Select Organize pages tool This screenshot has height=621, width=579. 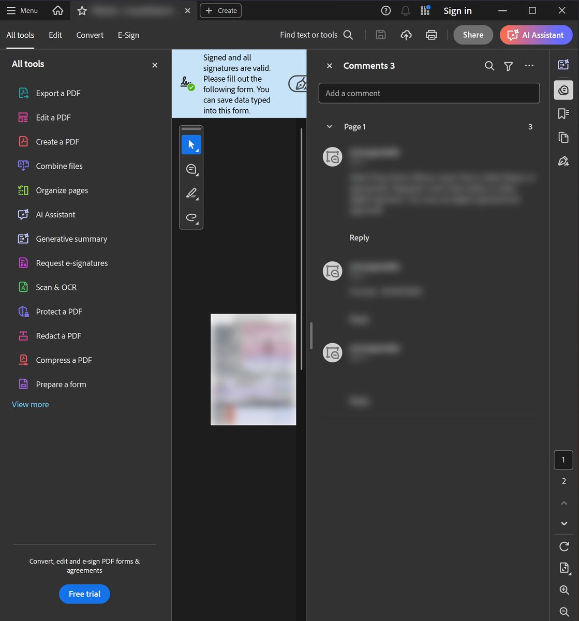point(53,190)
